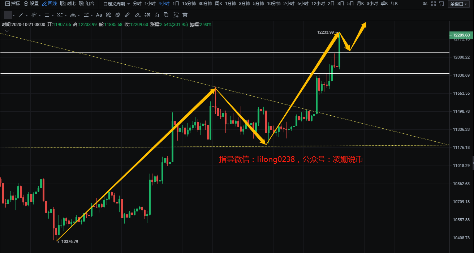Toggle the 组合 combination view
The width and height of the screenshot is (474, 253).
coord(87,4)
